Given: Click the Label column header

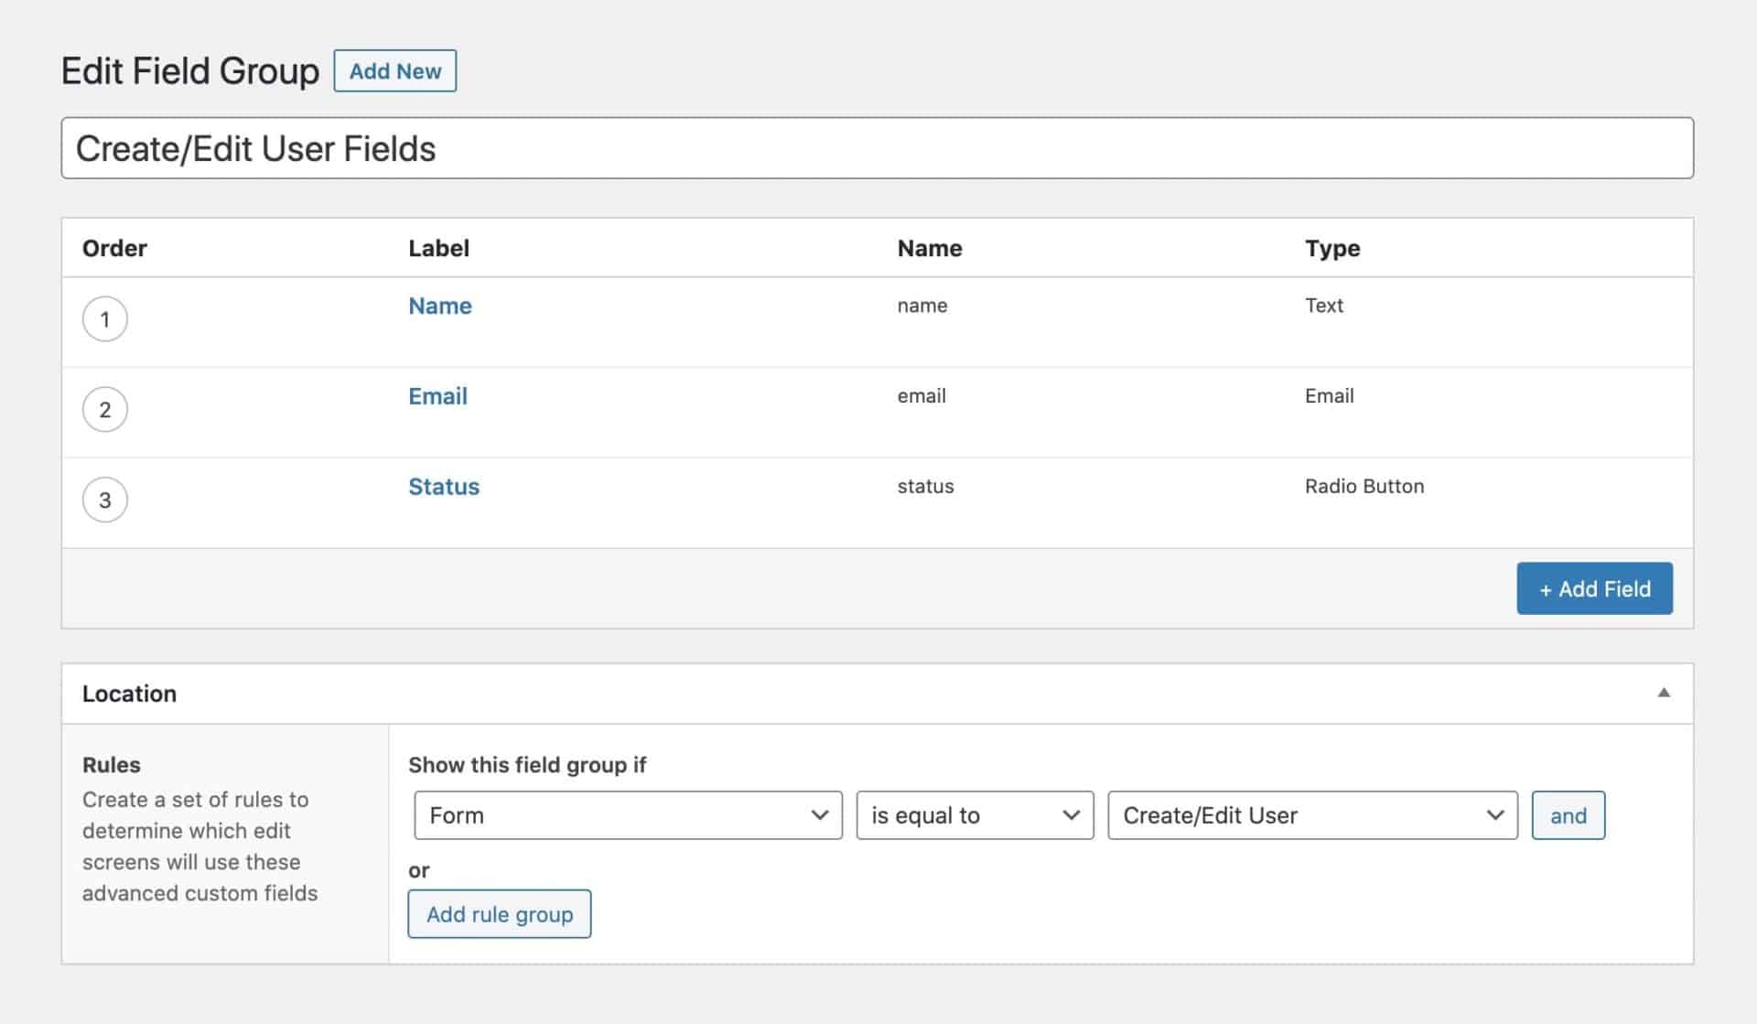Looking at the screenshot, I should (439, 247).
